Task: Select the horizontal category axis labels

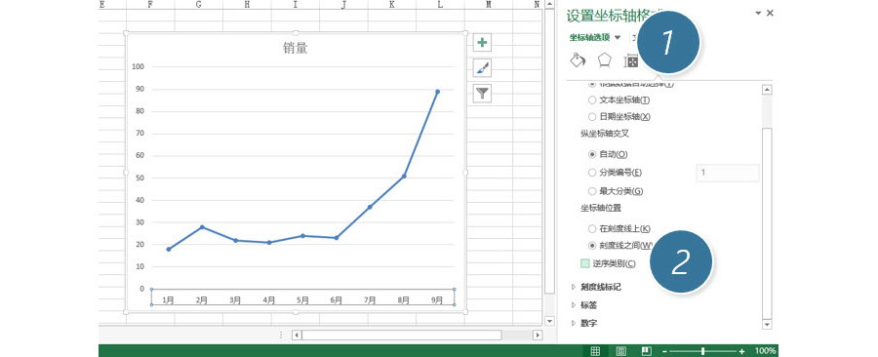Action: (302, 297)
